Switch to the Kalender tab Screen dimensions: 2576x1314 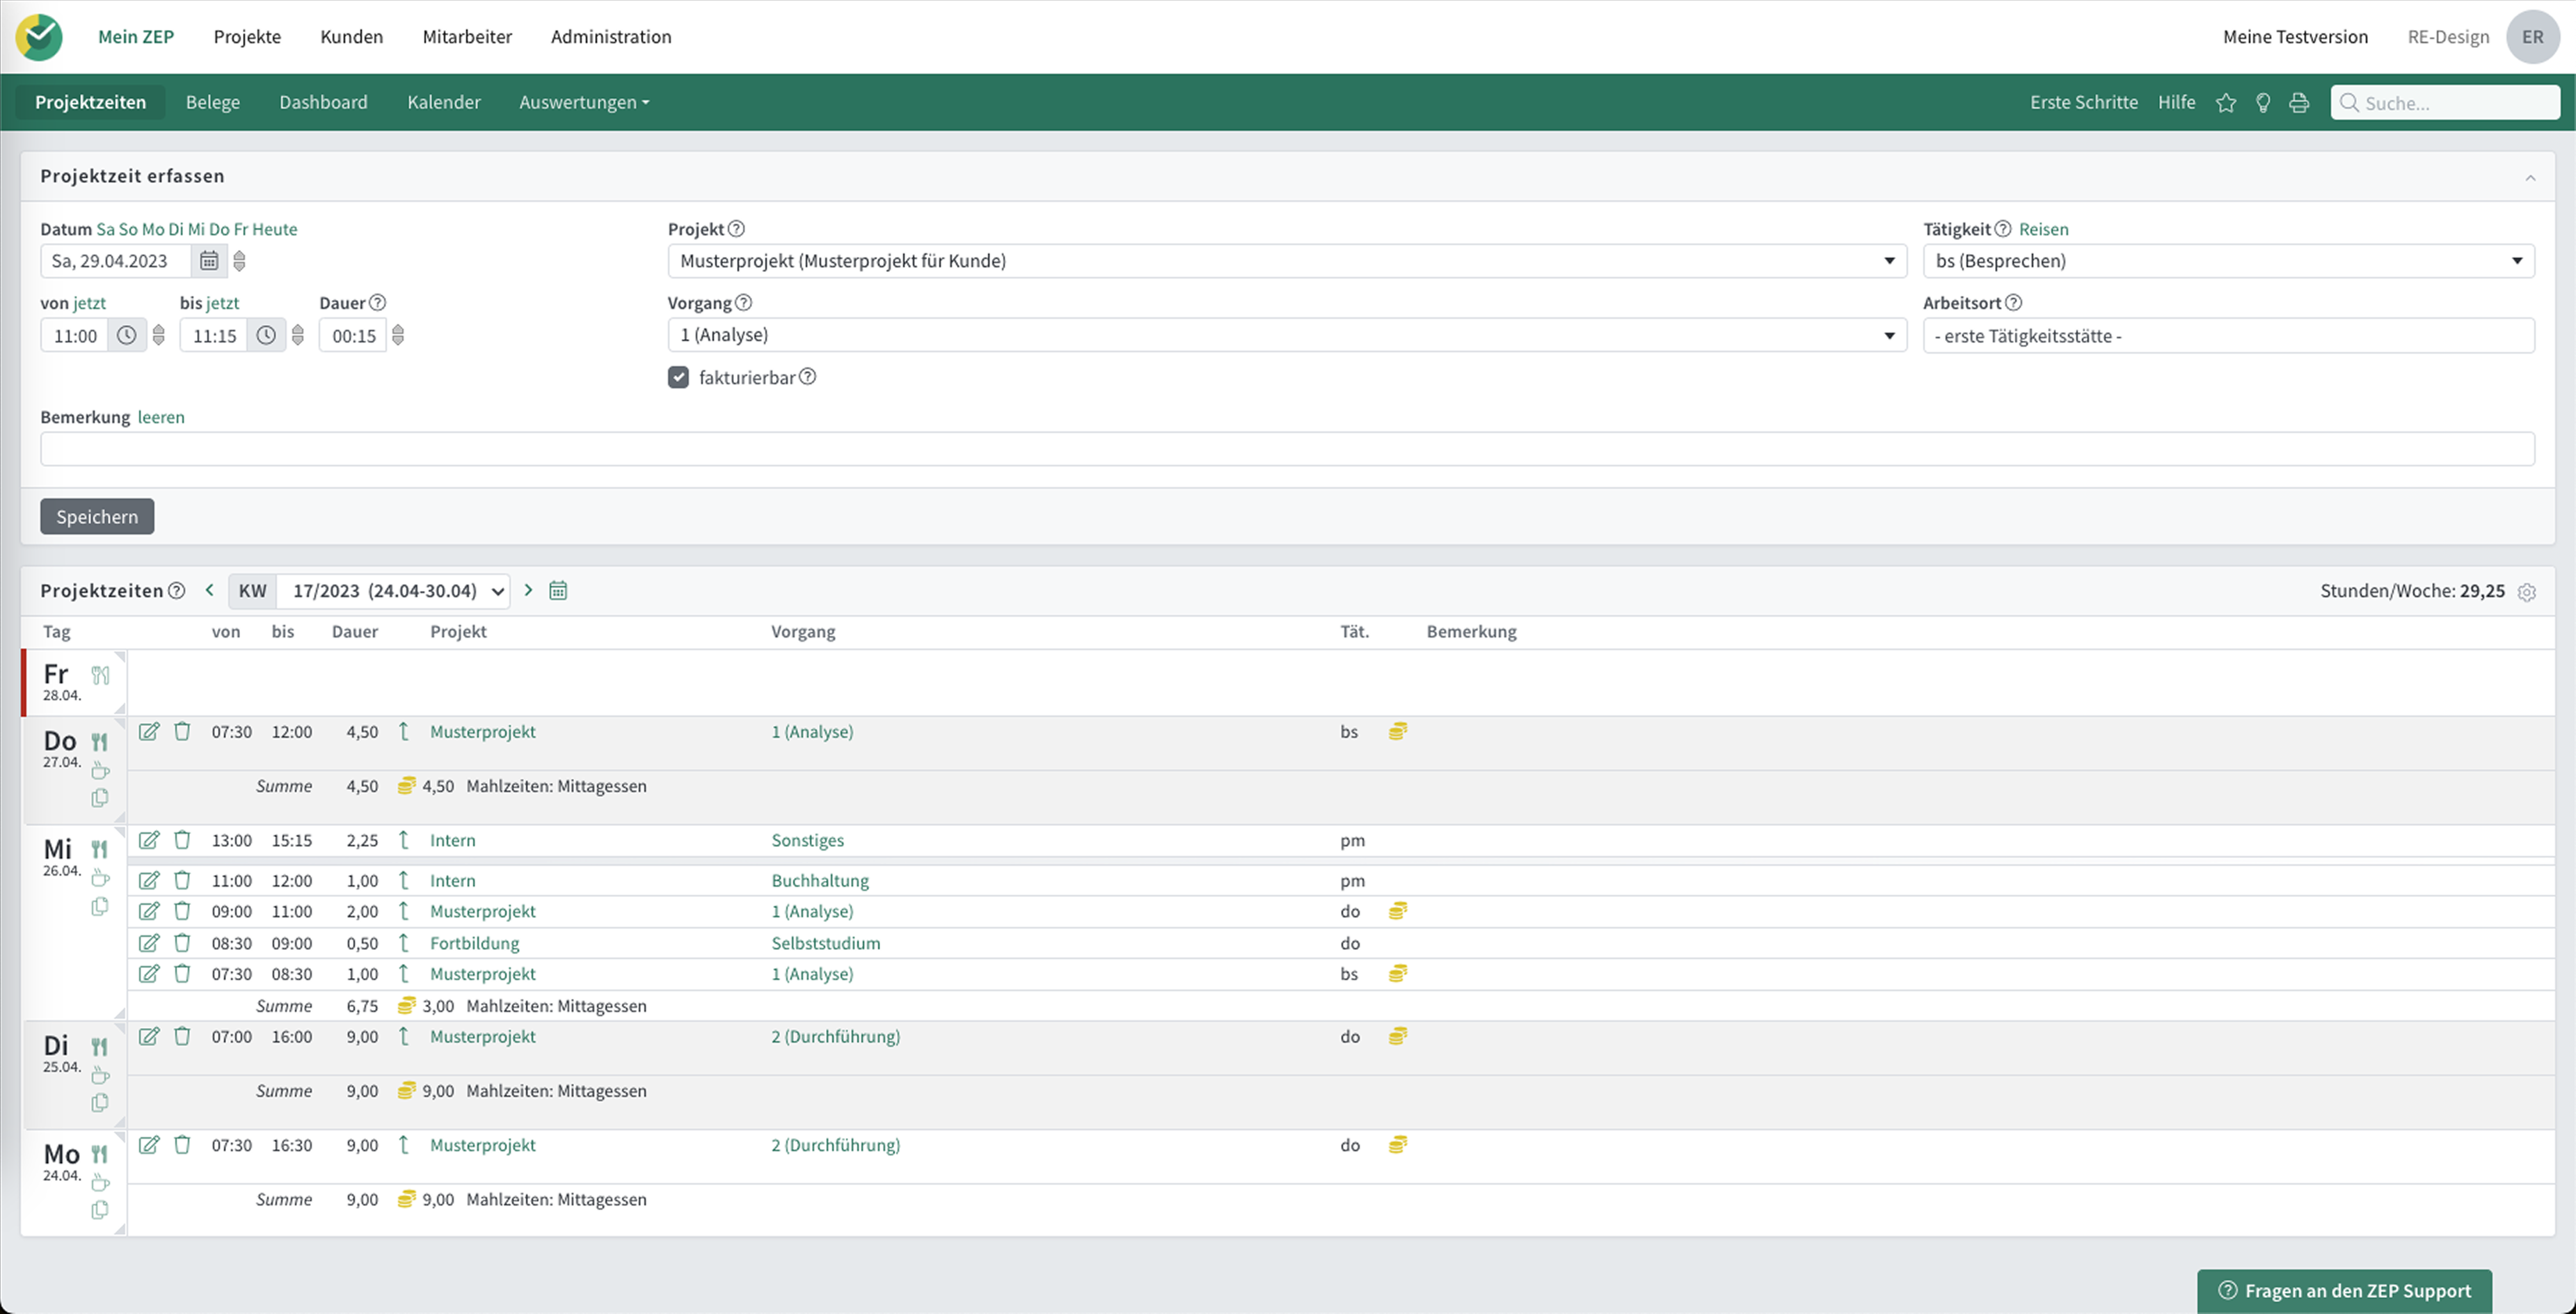[443, 102]
